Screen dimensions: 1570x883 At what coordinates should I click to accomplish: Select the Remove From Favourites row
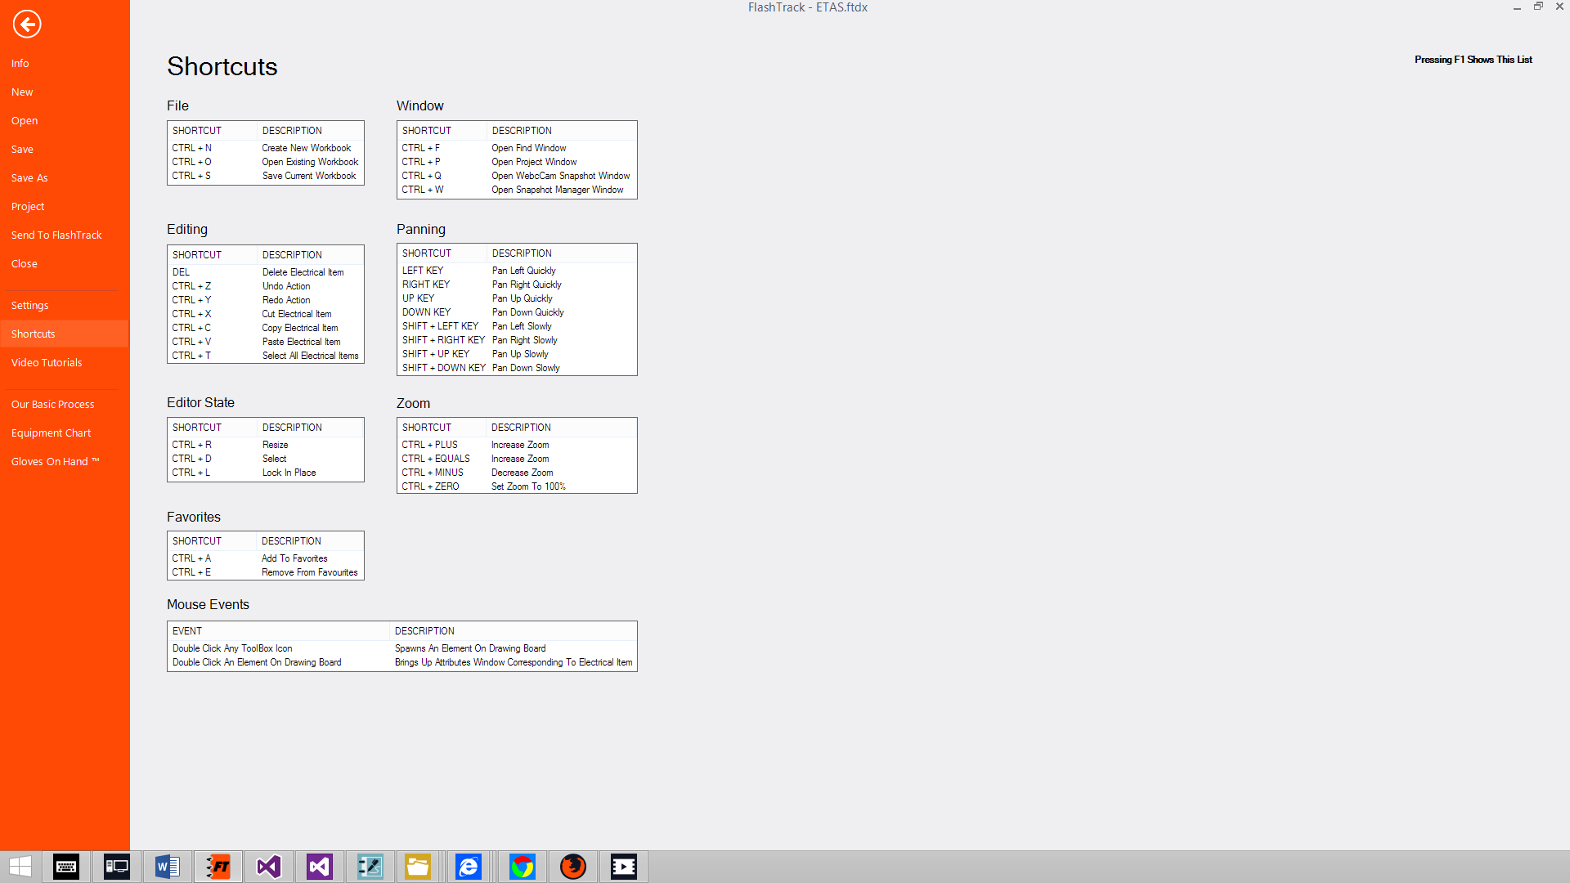coord(266,572)
